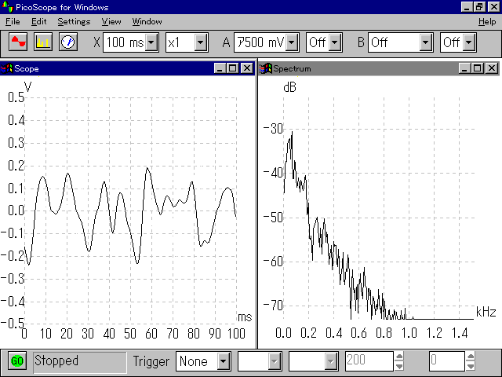Click the Stopped status field
502x377 pixels.
pos(80,362)
